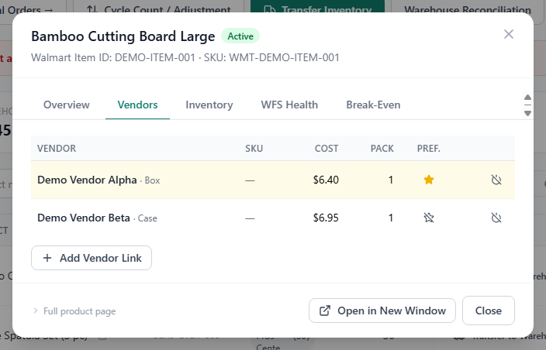Click Add Vendor Link button
Image resolution: width=546 pixels, height=350 pixels.
[x=92, y=258]
